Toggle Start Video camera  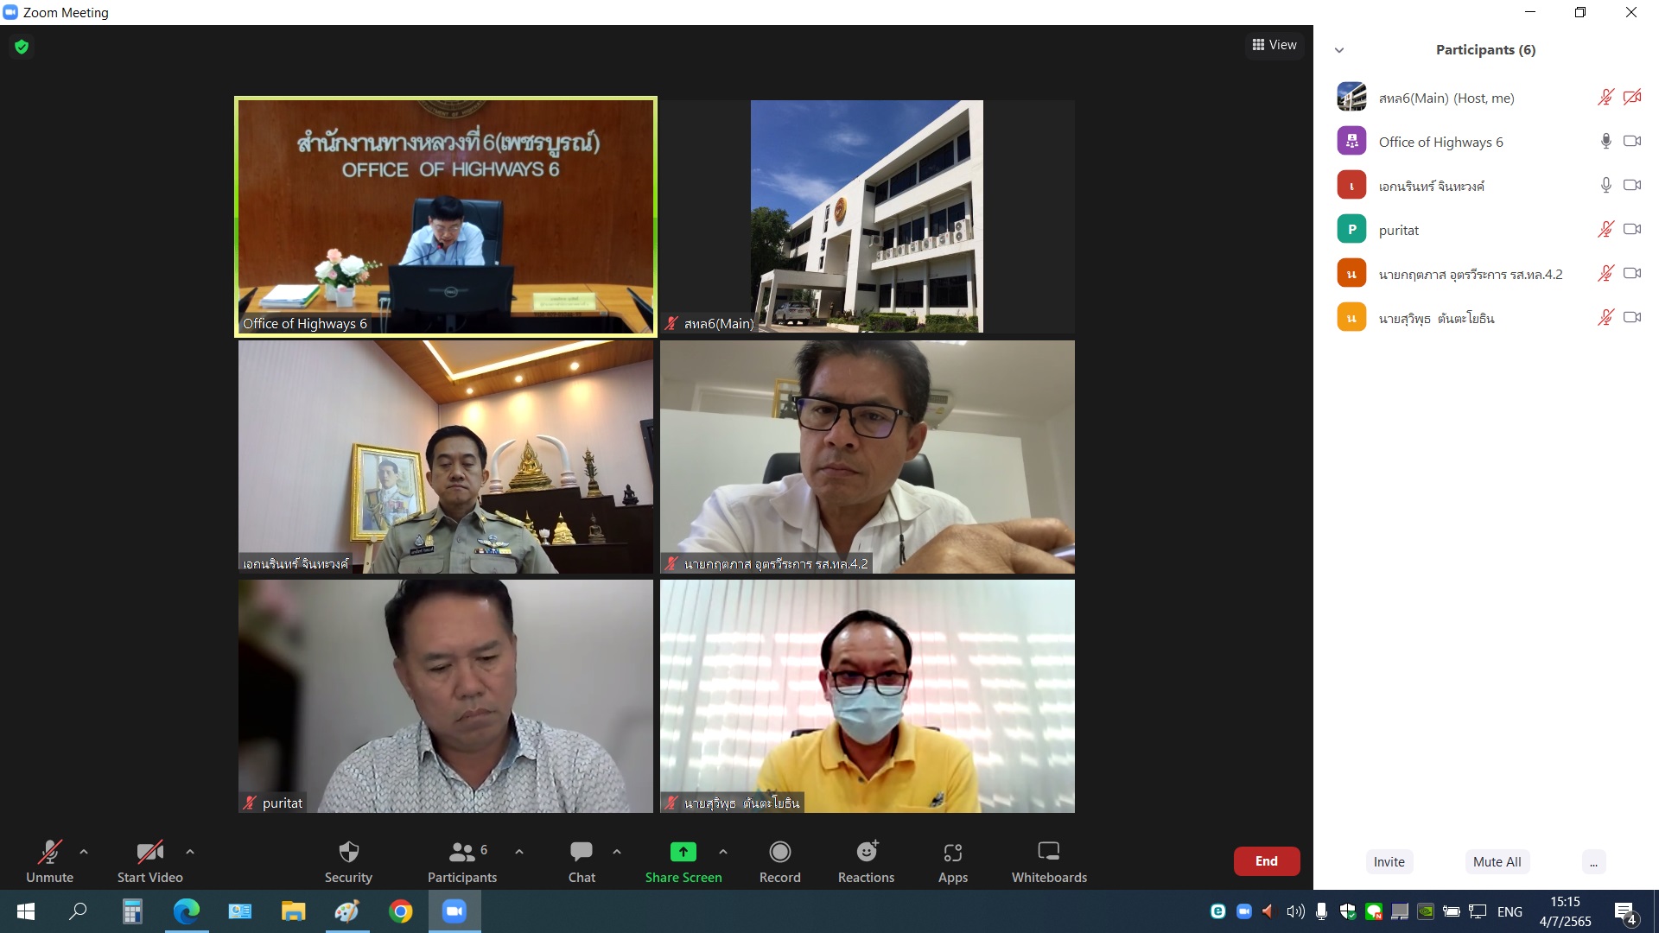pos(149,861)
